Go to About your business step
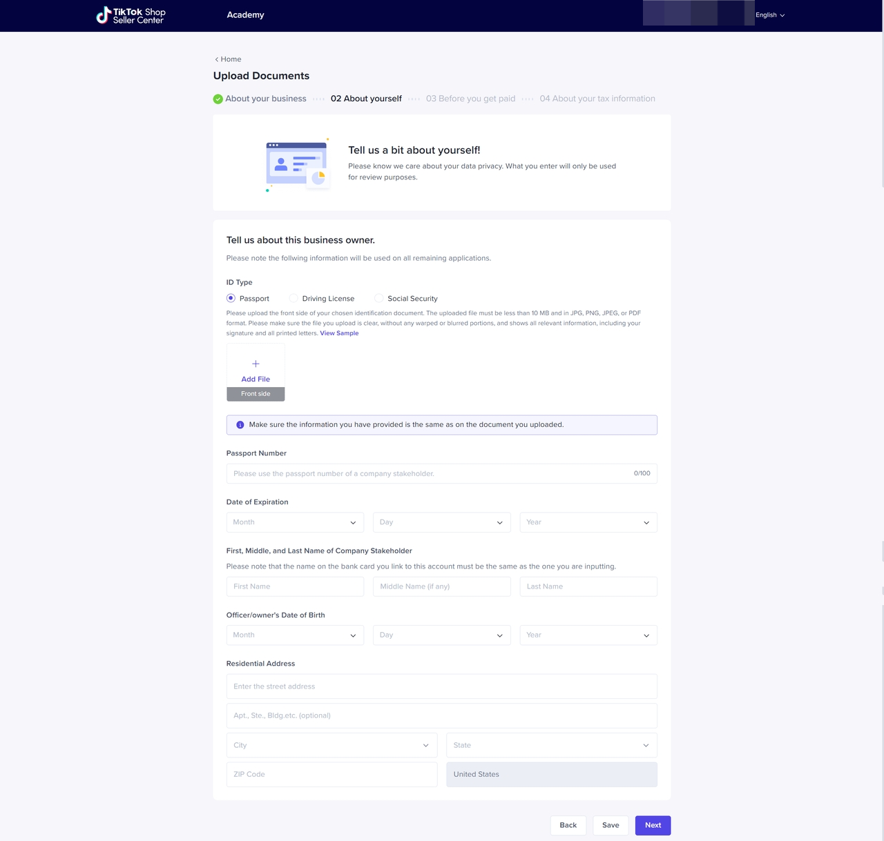 click(x=265, y=99)
